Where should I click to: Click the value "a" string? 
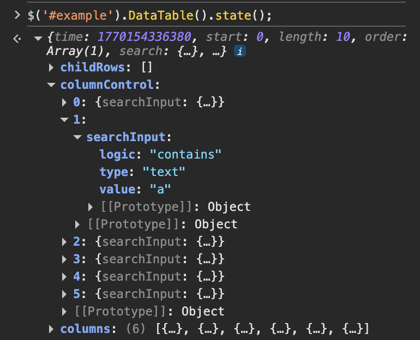click(160, 190)
